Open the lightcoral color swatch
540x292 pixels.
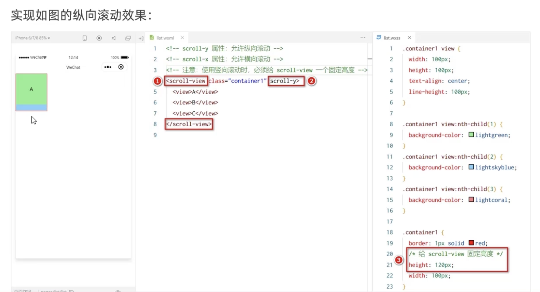[471, 200]
